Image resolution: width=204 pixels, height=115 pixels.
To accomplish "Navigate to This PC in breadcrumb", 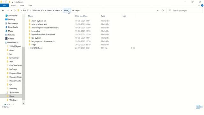I will [26, 11].
